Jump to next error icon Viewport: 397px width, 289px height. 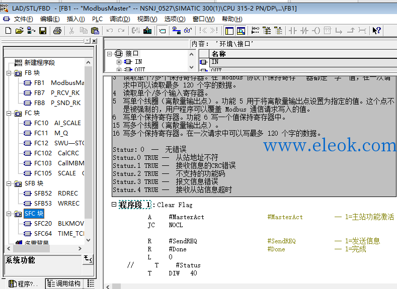[214, 31]
